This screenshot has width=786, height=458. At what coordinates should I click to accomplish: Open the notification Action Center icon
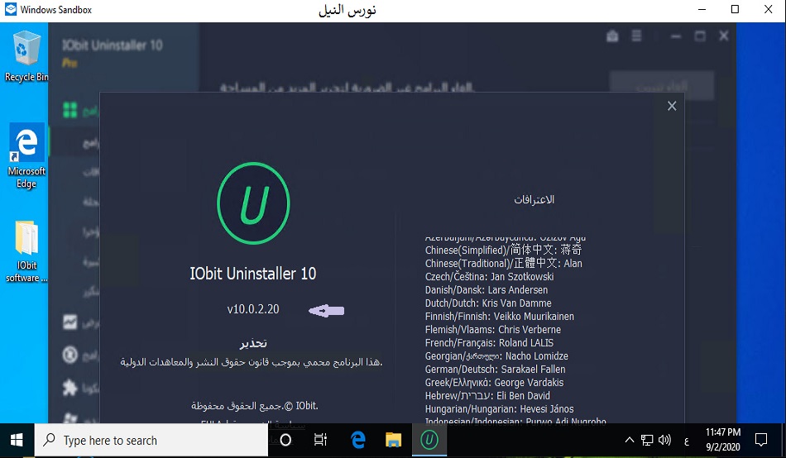(x=761, y=441)
